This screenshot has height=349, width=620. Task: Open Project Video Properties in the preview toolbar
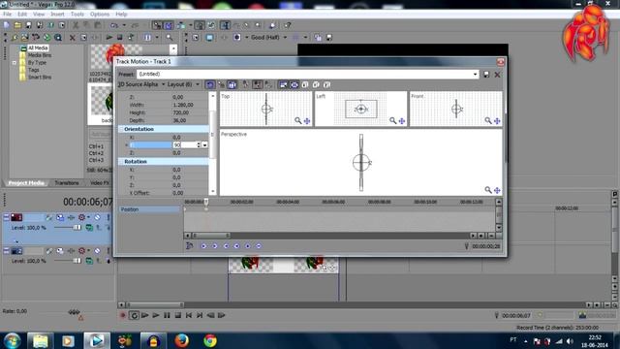[x=196, y=38]
